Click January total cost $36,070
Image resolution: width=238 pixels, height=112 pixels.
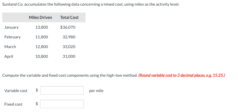68,27
